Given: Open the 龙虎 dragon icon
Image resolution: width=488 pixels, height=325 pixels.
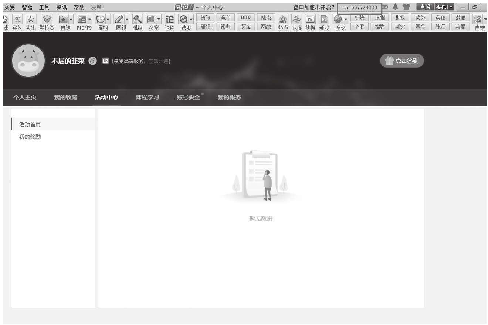Looking at the screenshot, I should pyautogui.click(x=296, y=19).
